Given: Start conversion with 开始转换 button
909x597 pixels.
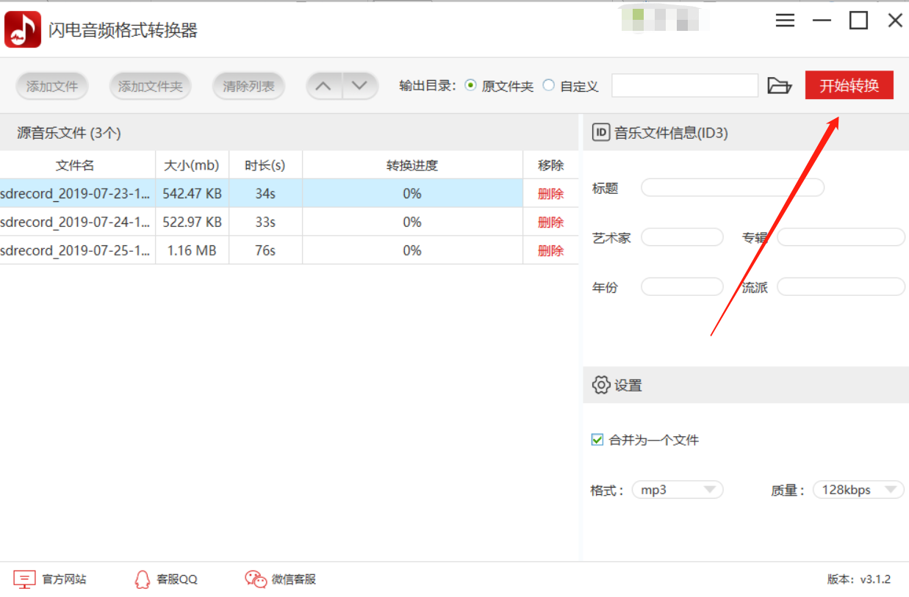Looking at the screenshot, I should point(849,85).
